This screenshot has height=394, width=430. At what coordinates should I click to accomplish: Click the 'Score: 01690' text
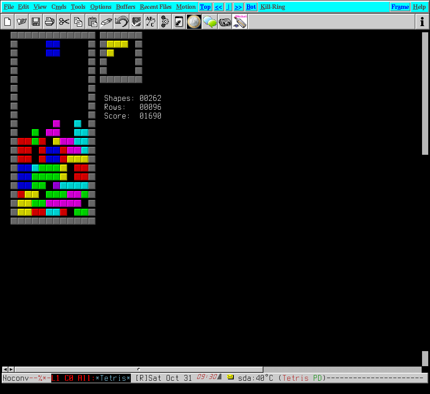pos(133,116)
